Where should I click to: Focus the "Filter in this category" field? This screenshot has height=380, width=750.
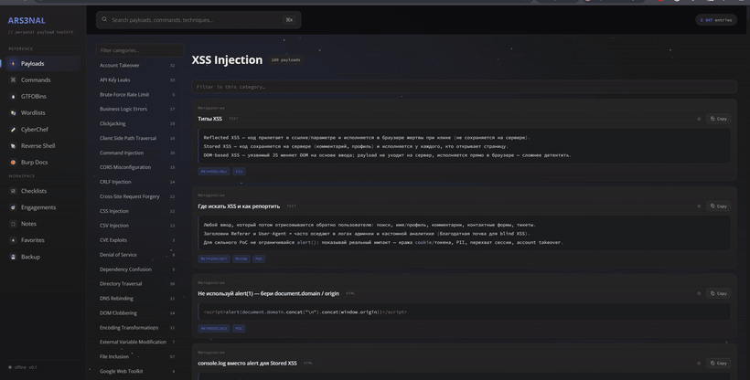(464, 87)
